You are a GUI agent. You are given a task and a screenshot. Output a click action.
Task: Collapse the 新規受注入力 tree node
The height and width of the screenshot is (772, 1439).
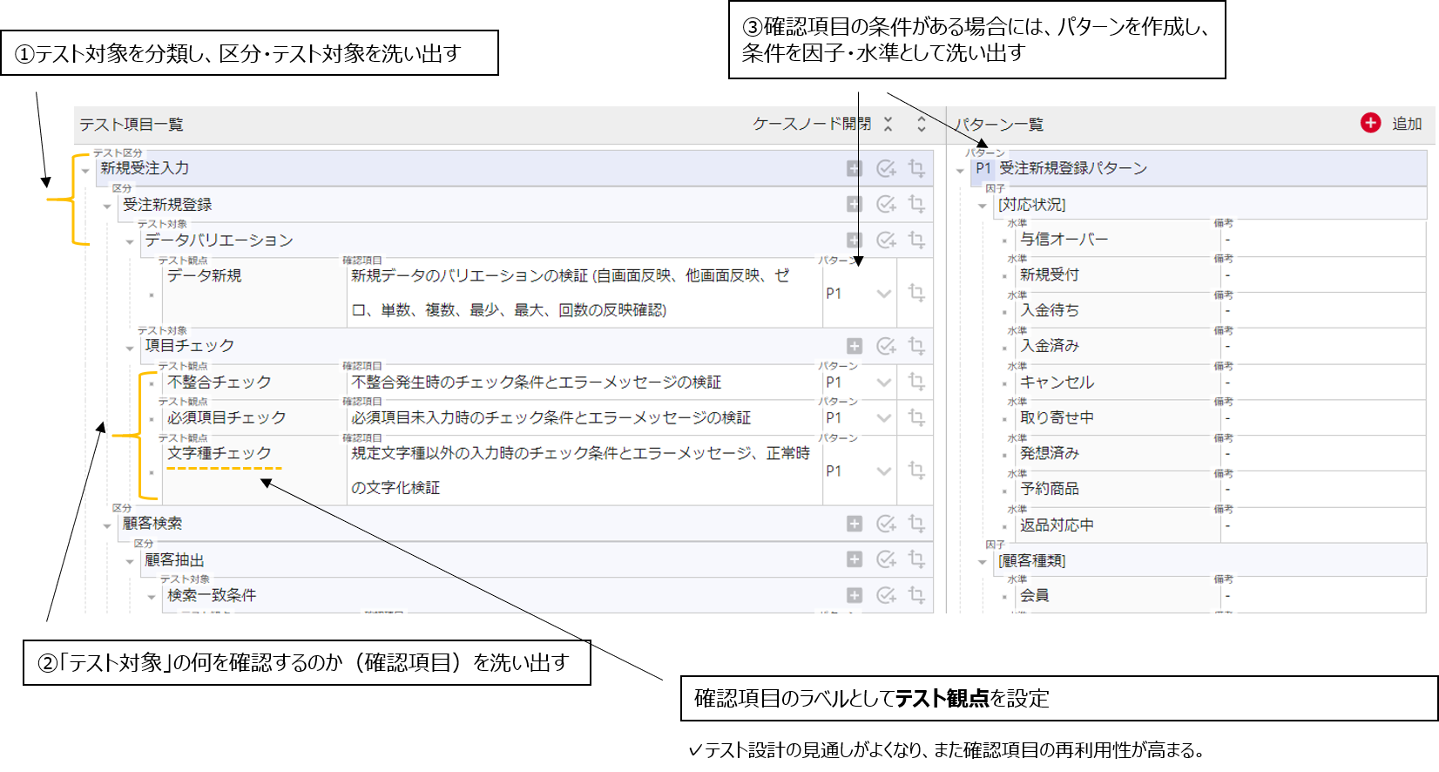coord(85,171)
